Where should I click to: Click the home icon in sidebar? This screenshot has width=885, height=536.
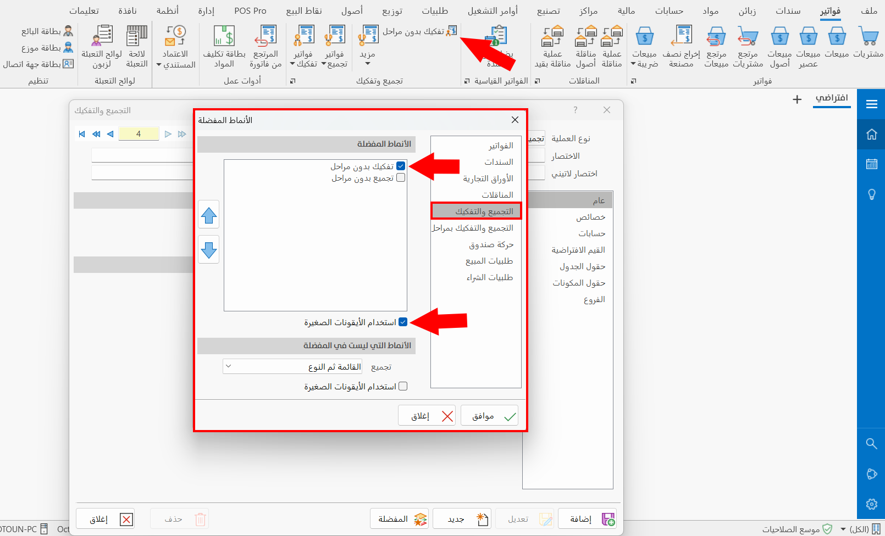(x=871, y=134)
